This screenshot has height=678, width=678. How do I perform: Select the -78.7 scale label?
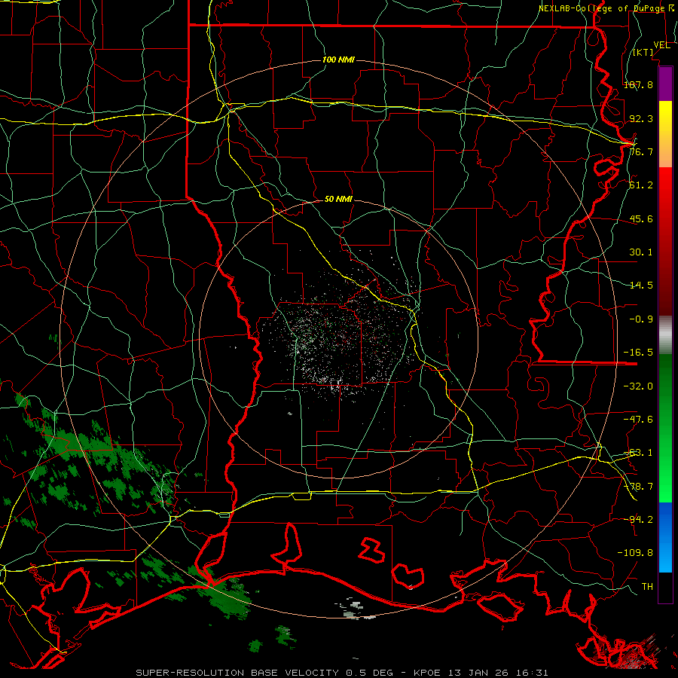(x=638, y=486)
